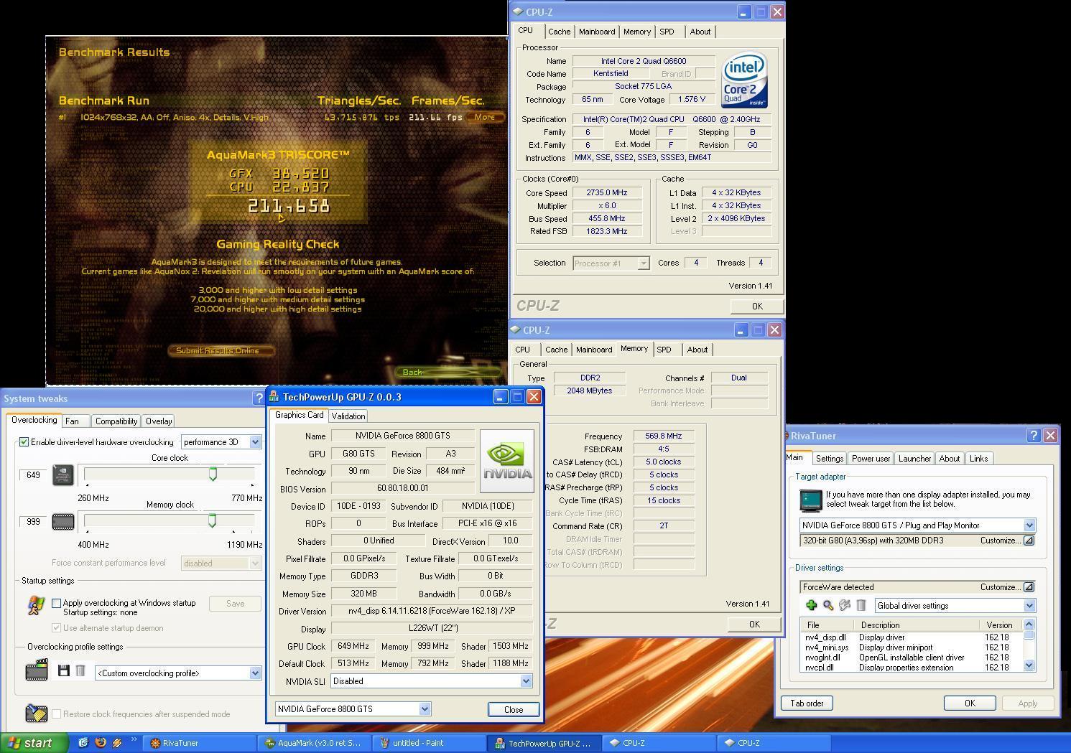This screenshot has width=1071, height=753.
Task: Click the third quick launch icon on the taskbar
Action: (x=117, y=743)
